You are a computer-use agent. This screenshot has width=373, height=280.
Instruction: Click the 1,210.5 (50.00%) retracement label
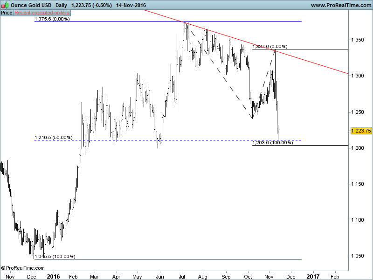(x=53, y=138)
